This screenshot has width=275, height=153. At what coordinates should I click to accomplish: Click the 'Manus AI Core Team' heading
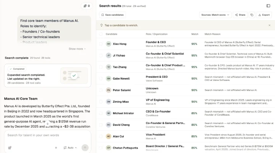click(21, 99)
